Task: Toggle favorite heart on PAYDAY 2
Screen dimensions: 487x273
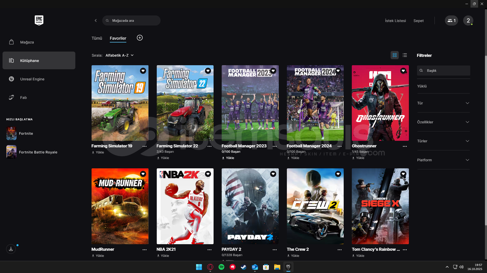Action: point(273,174)
